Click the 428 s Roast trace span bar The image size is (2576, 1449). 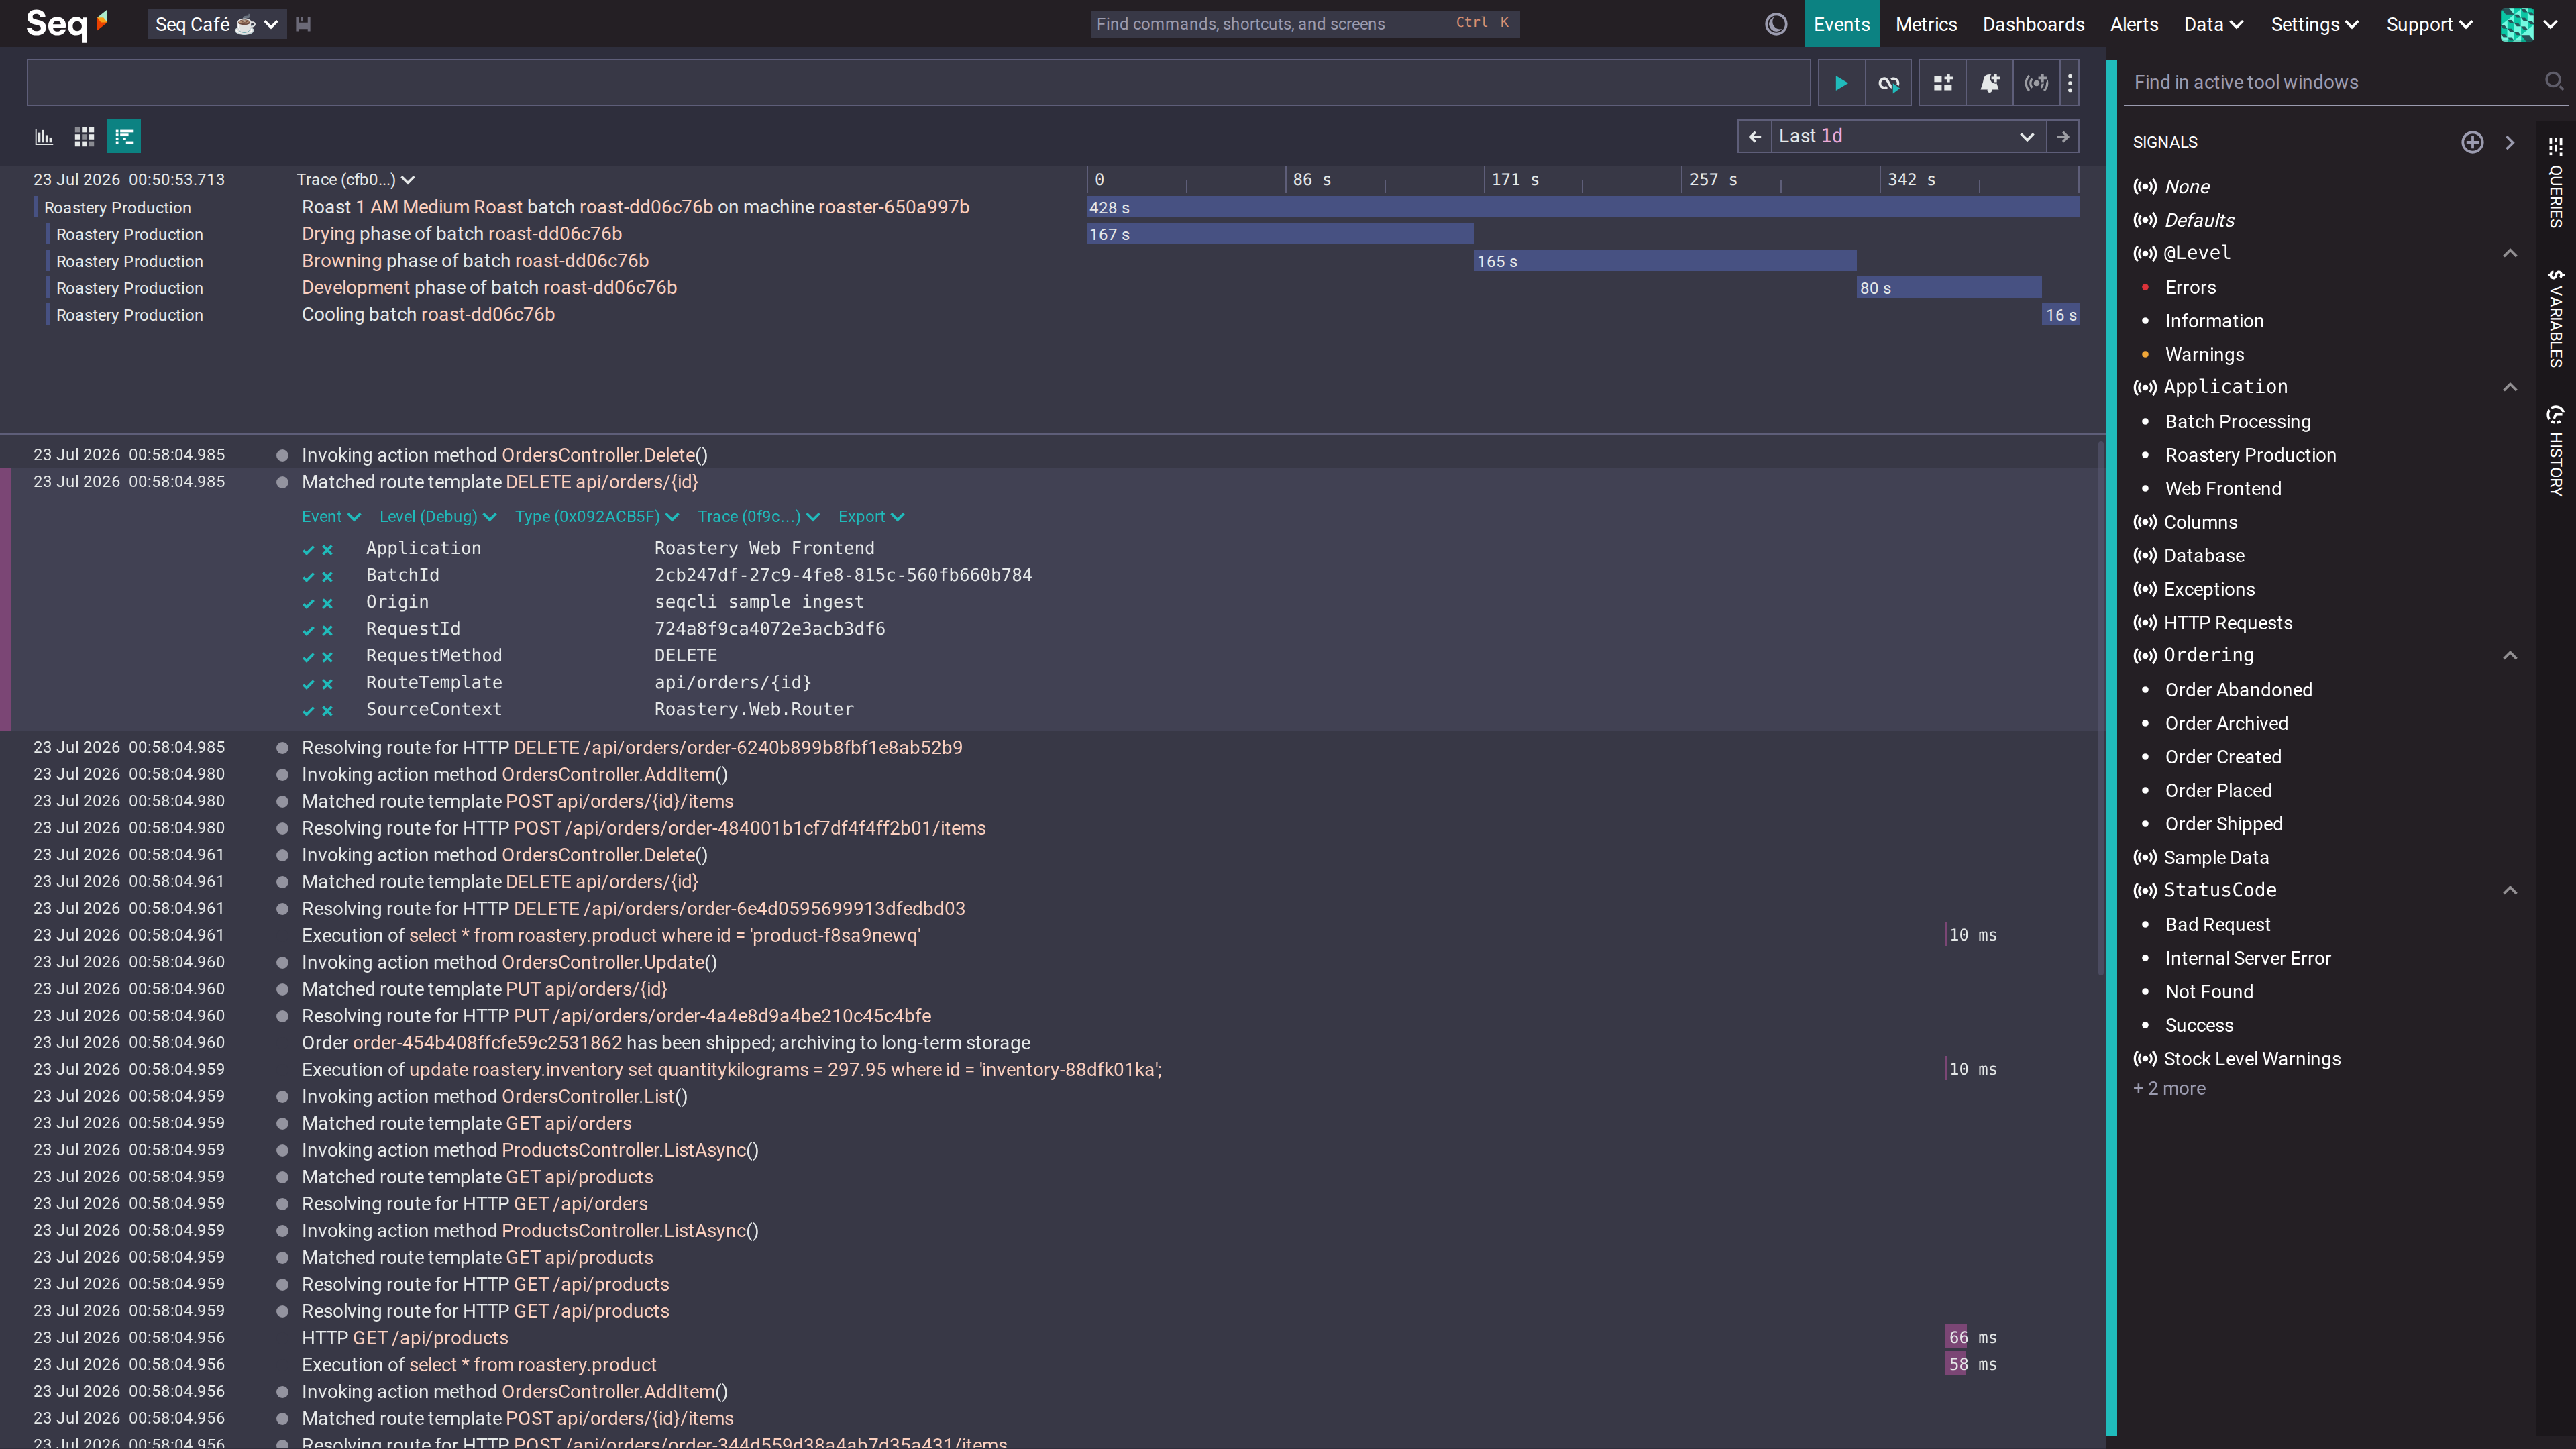[x=1583, y=208]
